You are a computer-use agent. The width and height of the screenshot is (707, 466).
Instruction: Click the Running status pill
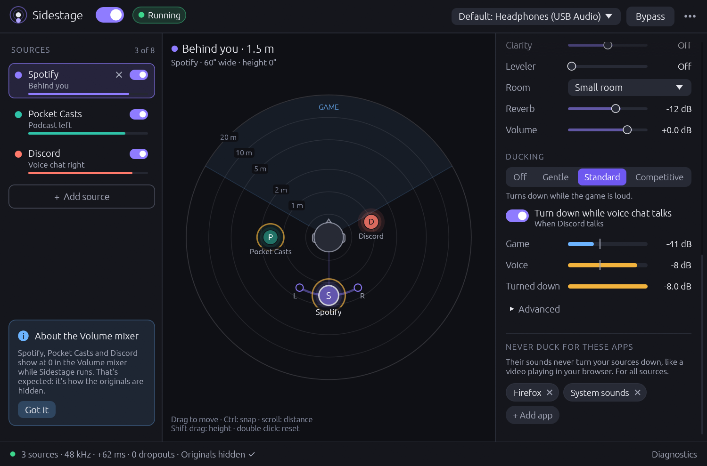[x=159, y=15]
